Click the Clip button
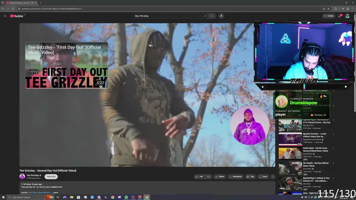The height and width of the screenshot is (200, 356). point(250,177)
